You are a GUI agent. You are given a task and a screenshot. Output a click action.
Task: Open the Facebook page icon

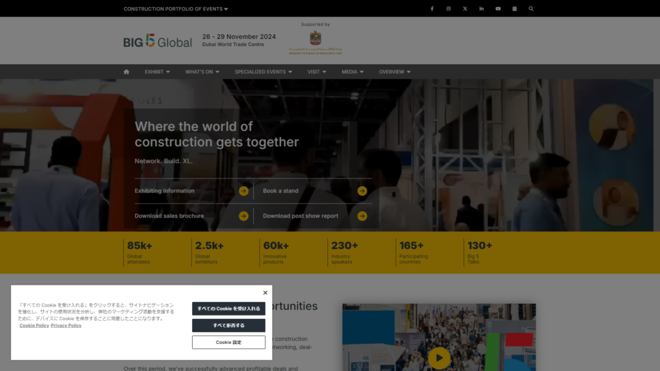point(432,8)
